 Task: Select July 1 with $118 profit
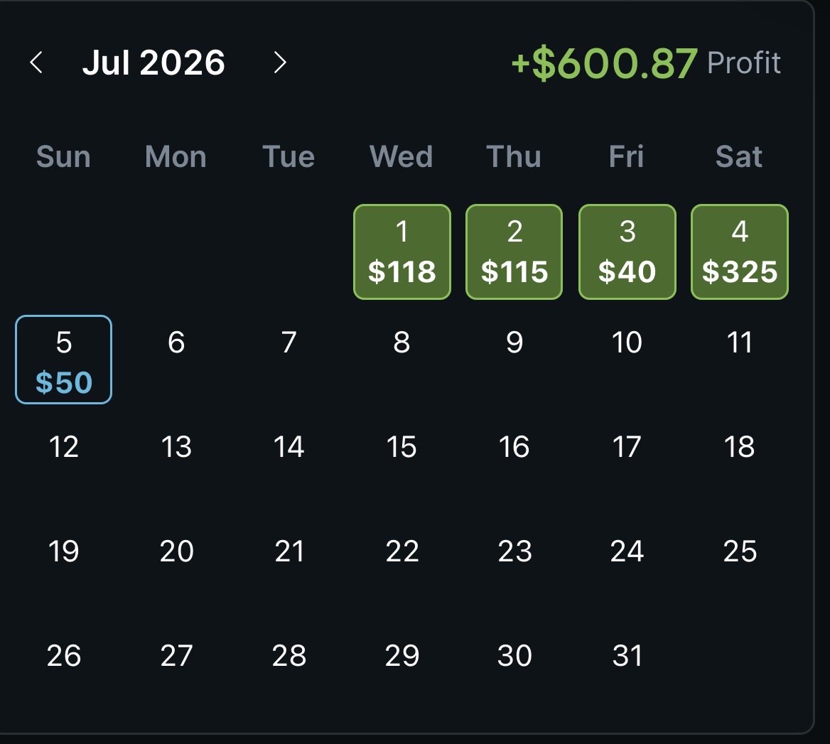pyautogui.click(x=401, y=252)
